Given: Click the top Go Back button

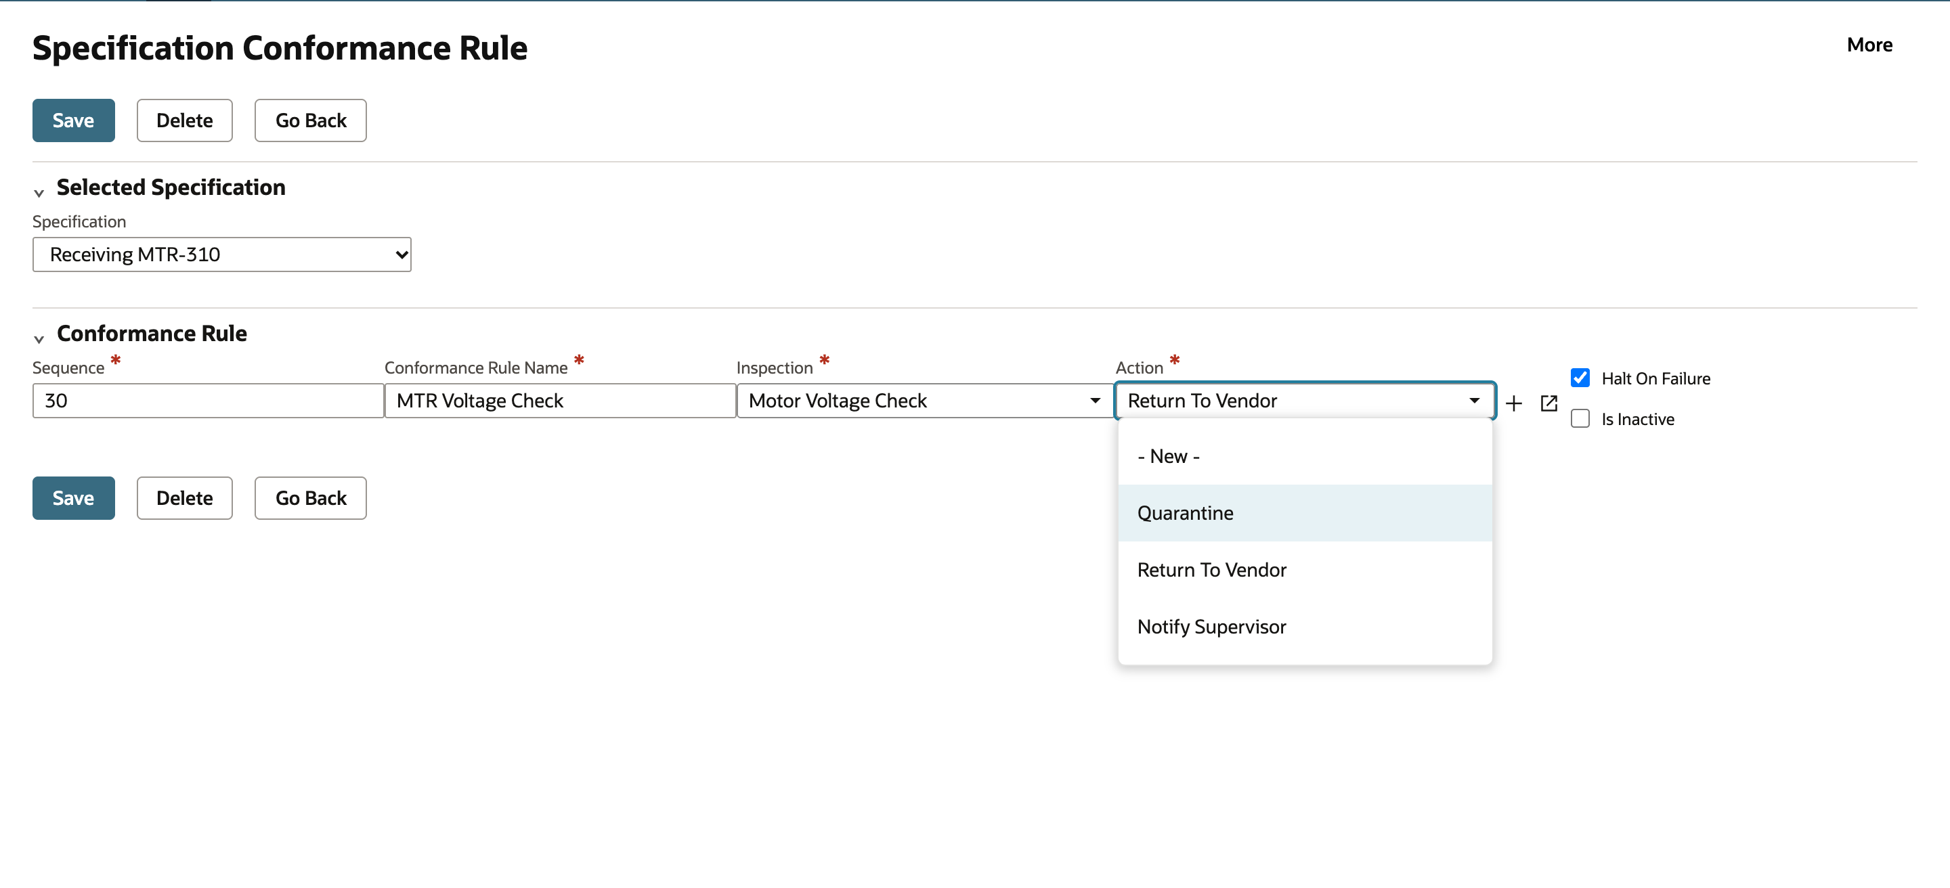Looking at the screenshot, I should pyautogui.click(x=310, y=120).
